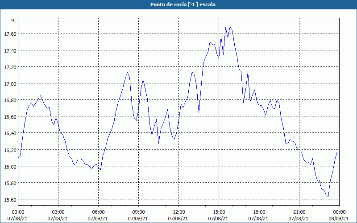This screenshot has height=223, width=357.
Task: Select the 17,00 y-axis value
Action: tap(10, 83)
